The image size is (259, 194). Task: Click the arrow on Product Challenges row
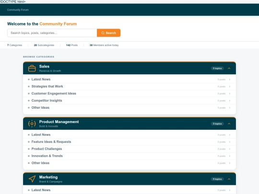pyautogui.click(x=230, y=149)
